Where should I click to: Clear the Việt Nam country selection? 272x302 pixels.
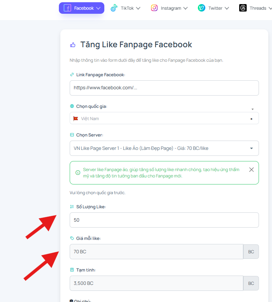click(x=252, y=119)
